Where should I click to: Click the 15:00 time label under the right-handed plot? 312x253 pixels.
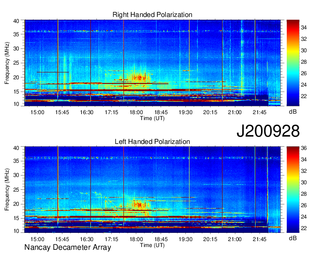point(37,112)
